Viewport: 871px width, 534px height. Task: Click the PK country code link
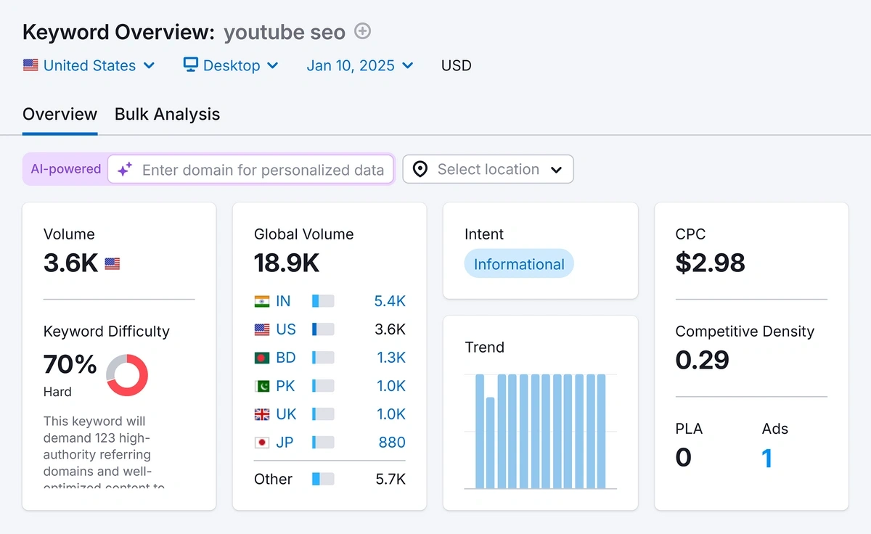pyautogui.click(x=285, y=386)
